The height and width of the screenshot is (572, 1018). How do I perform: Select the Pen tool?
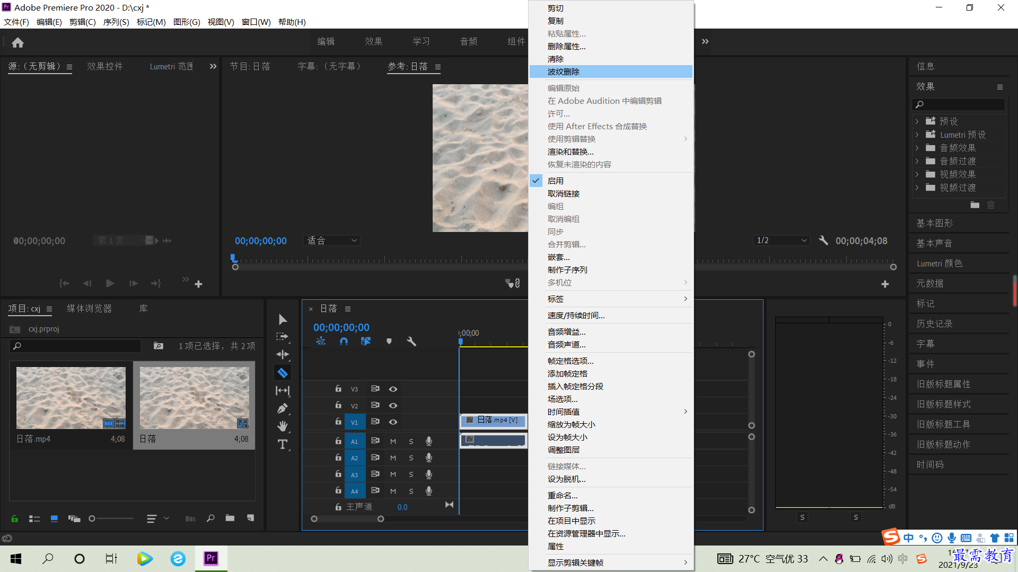click(283, 408)
